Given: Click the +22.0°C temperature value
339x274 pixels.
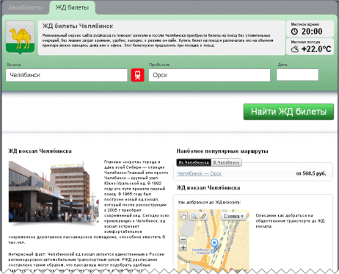Looking at the screenshot, I should pyautogui.click(x=316, y=49).
